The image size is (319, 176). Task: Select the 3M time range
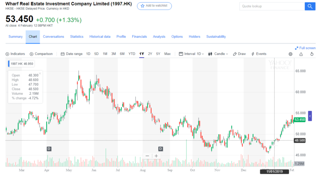[x=113, y=54]
